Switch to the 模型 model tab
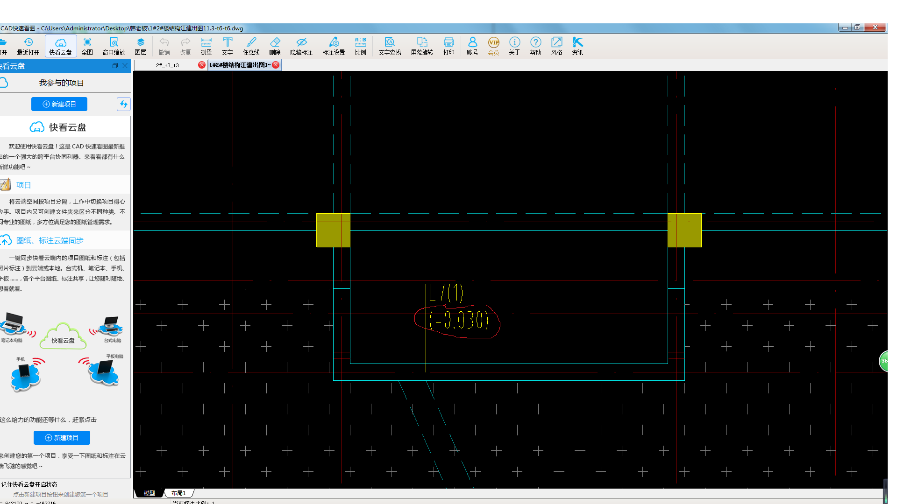Image resolution: width=897 pixels, height=504 pixels. point(149,493)
